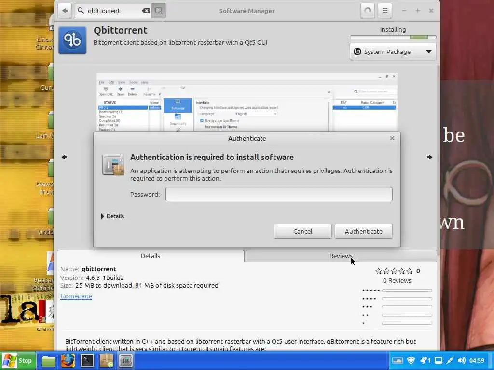Click the loading spinner button in header
This screenshot has width=494, height=370.
point(367,11)
